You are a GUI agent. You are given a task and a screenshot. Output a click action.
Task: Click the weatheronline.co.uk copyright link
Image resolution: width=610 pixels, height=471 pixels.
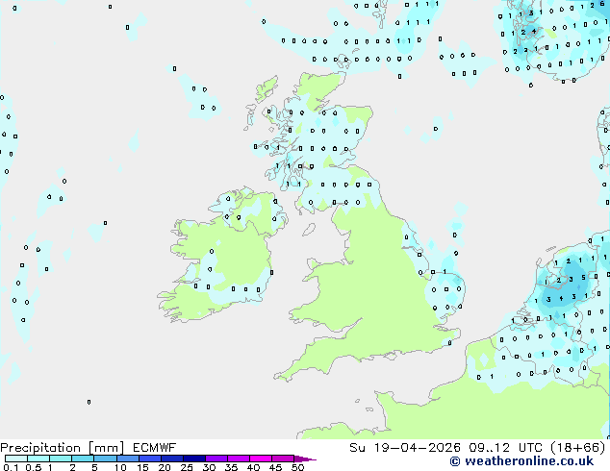[x=521, y=461]
